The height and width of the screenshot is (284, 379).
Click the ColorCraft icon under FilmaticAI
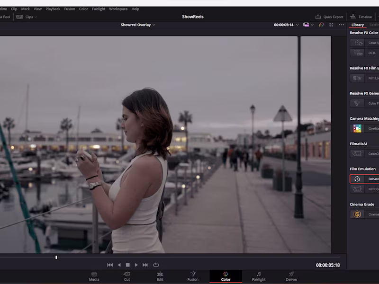click(x=357, y=153)
